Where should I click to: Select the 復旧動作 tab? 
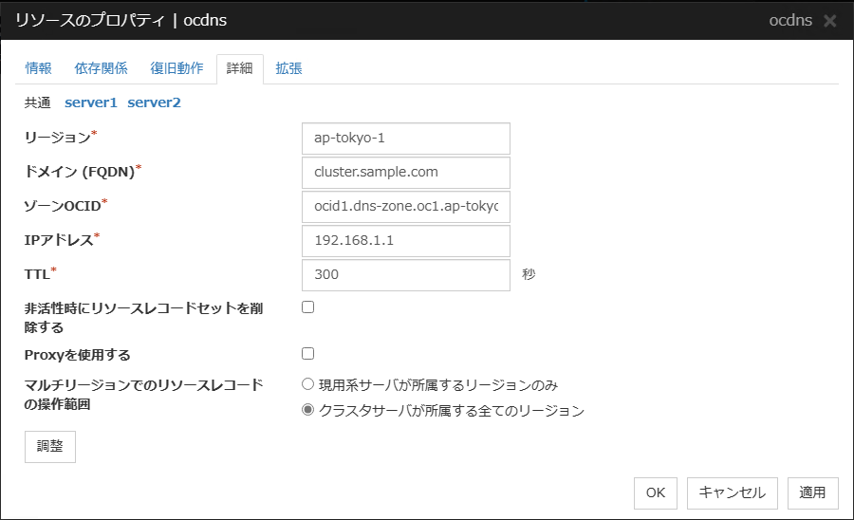click(x=176, y=68)
